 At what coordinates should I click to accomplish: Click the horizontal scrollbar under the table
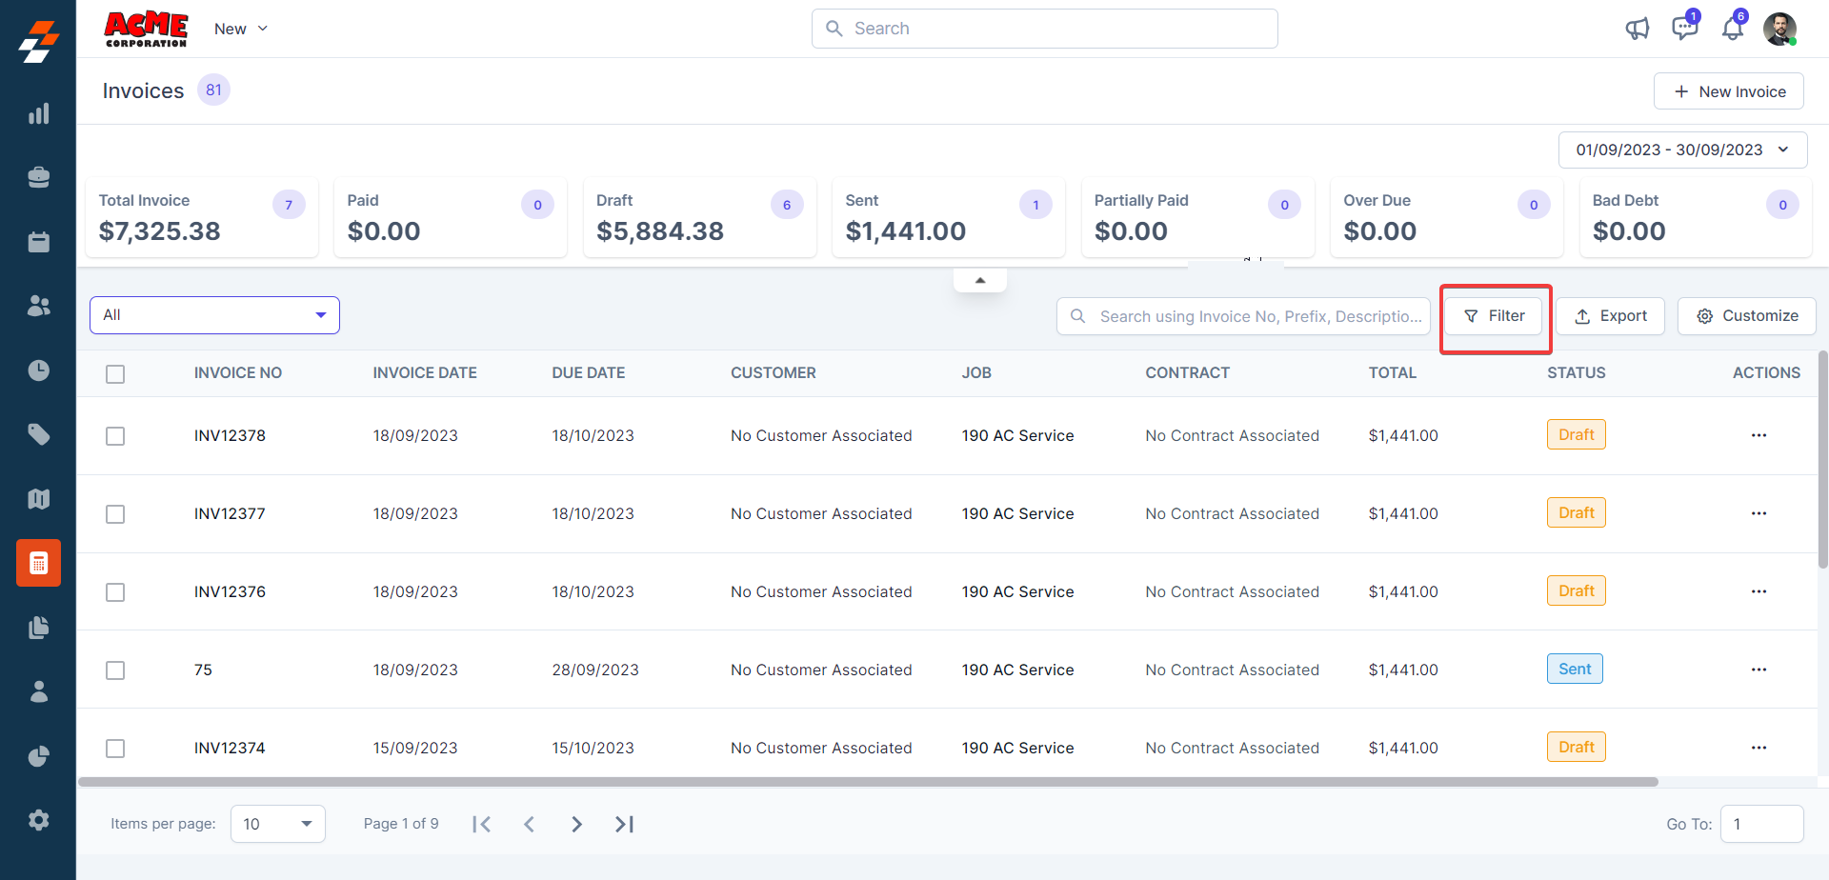867,782
